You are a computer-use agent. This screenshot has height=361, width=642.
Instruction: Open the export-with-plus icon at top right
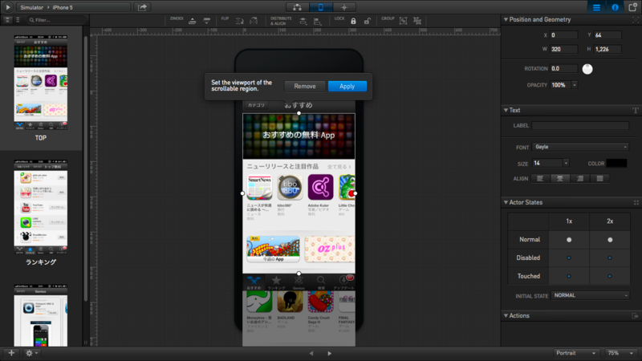632,7
